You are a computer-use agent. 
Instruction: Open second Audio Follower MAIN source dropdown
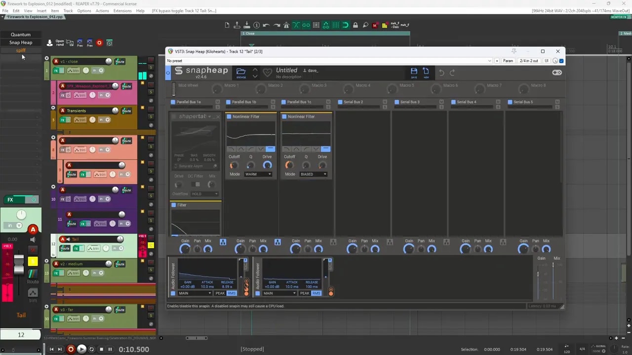279,293
